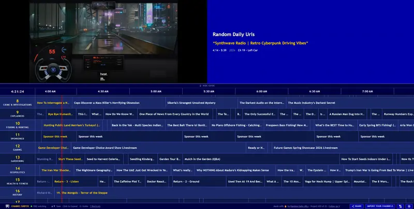
Task: Click the 5:00 AM timeline marker
Action: pyautogui.click(x=156, y=91)
